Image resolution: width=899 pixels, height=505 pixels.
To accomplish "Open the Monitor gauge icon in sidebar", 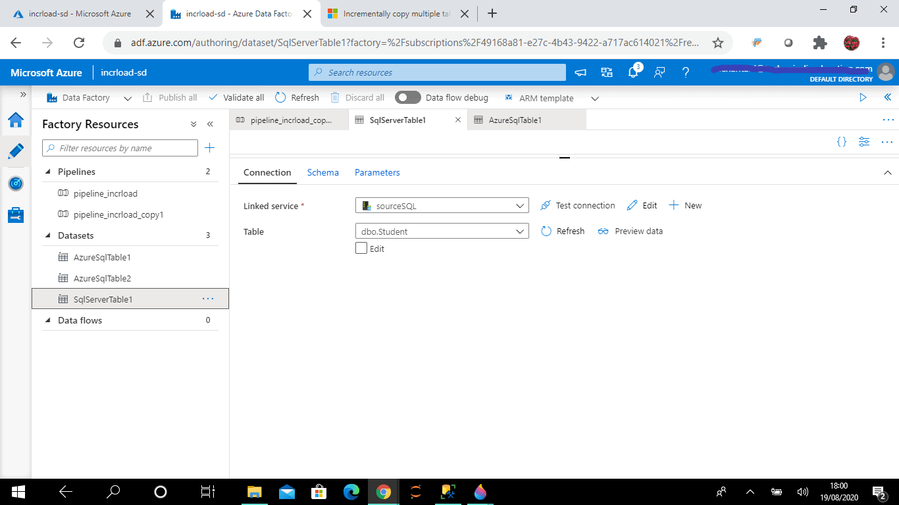I will [16, 183].
